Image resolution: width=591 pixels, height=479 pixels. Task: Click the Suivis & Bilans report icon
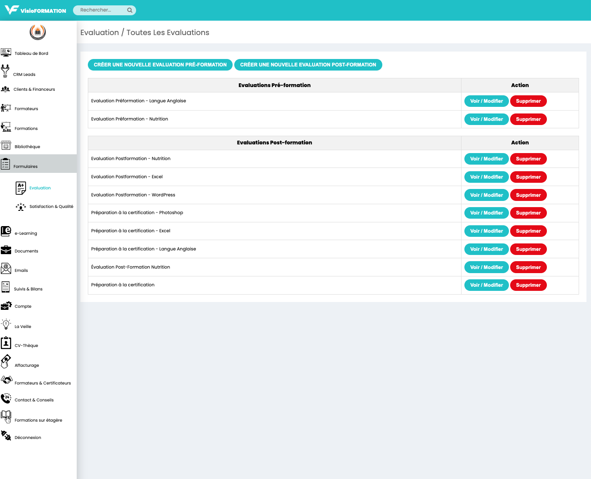(5, 287)
